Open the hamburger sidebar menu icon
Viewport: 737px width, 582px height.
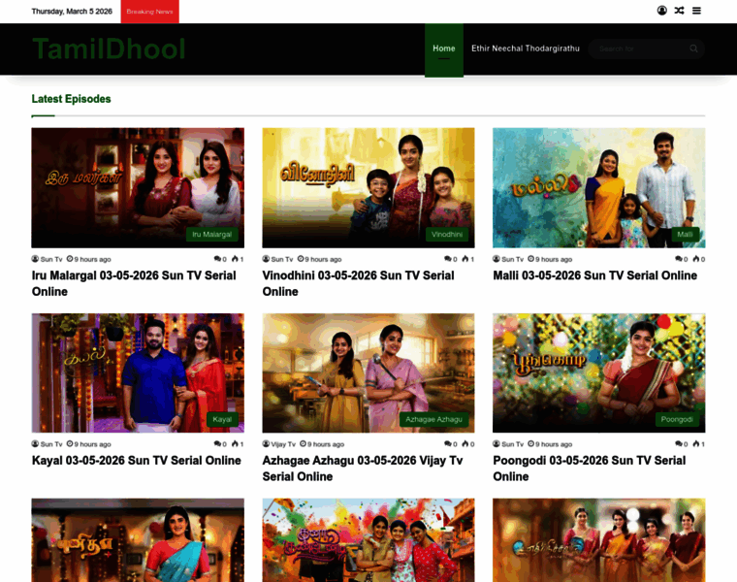[696, 11]
